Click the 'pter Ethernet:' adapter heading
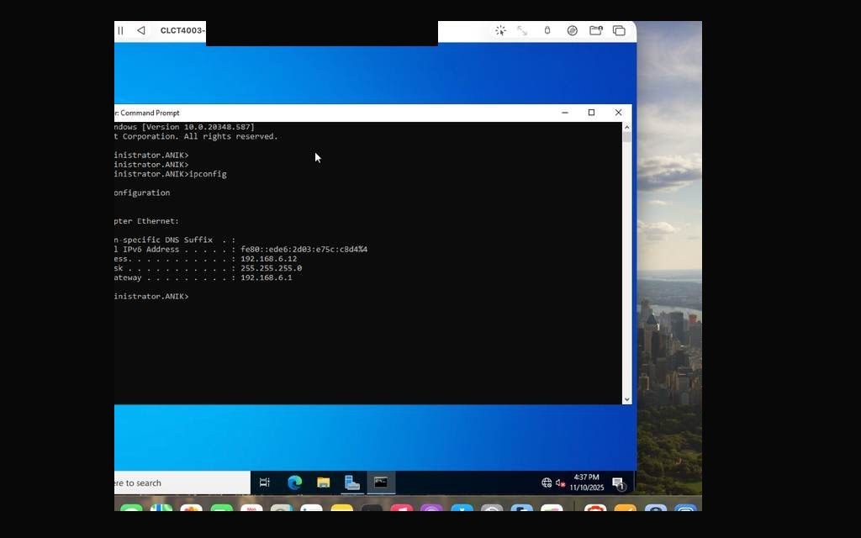The height and width of the screenshot is (538, 861). pos(146,221)
